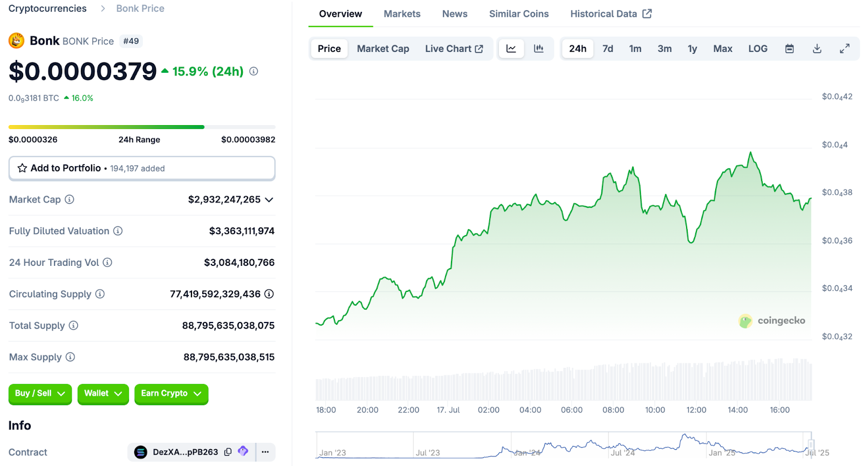Switch to candlestick chart view icon
Image resolution: width=863 pixels, height=466 pixels.
pyautogui.click(x=538, y=49)
